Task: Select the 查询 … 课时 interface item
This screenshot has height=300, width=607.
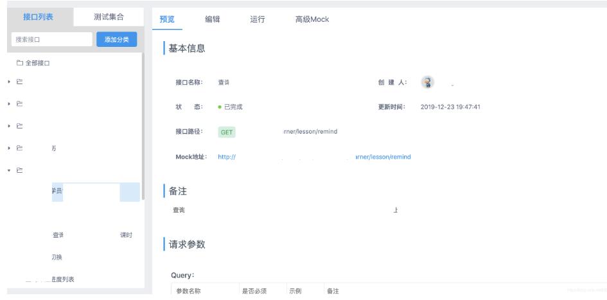Action: click(92, 235)
